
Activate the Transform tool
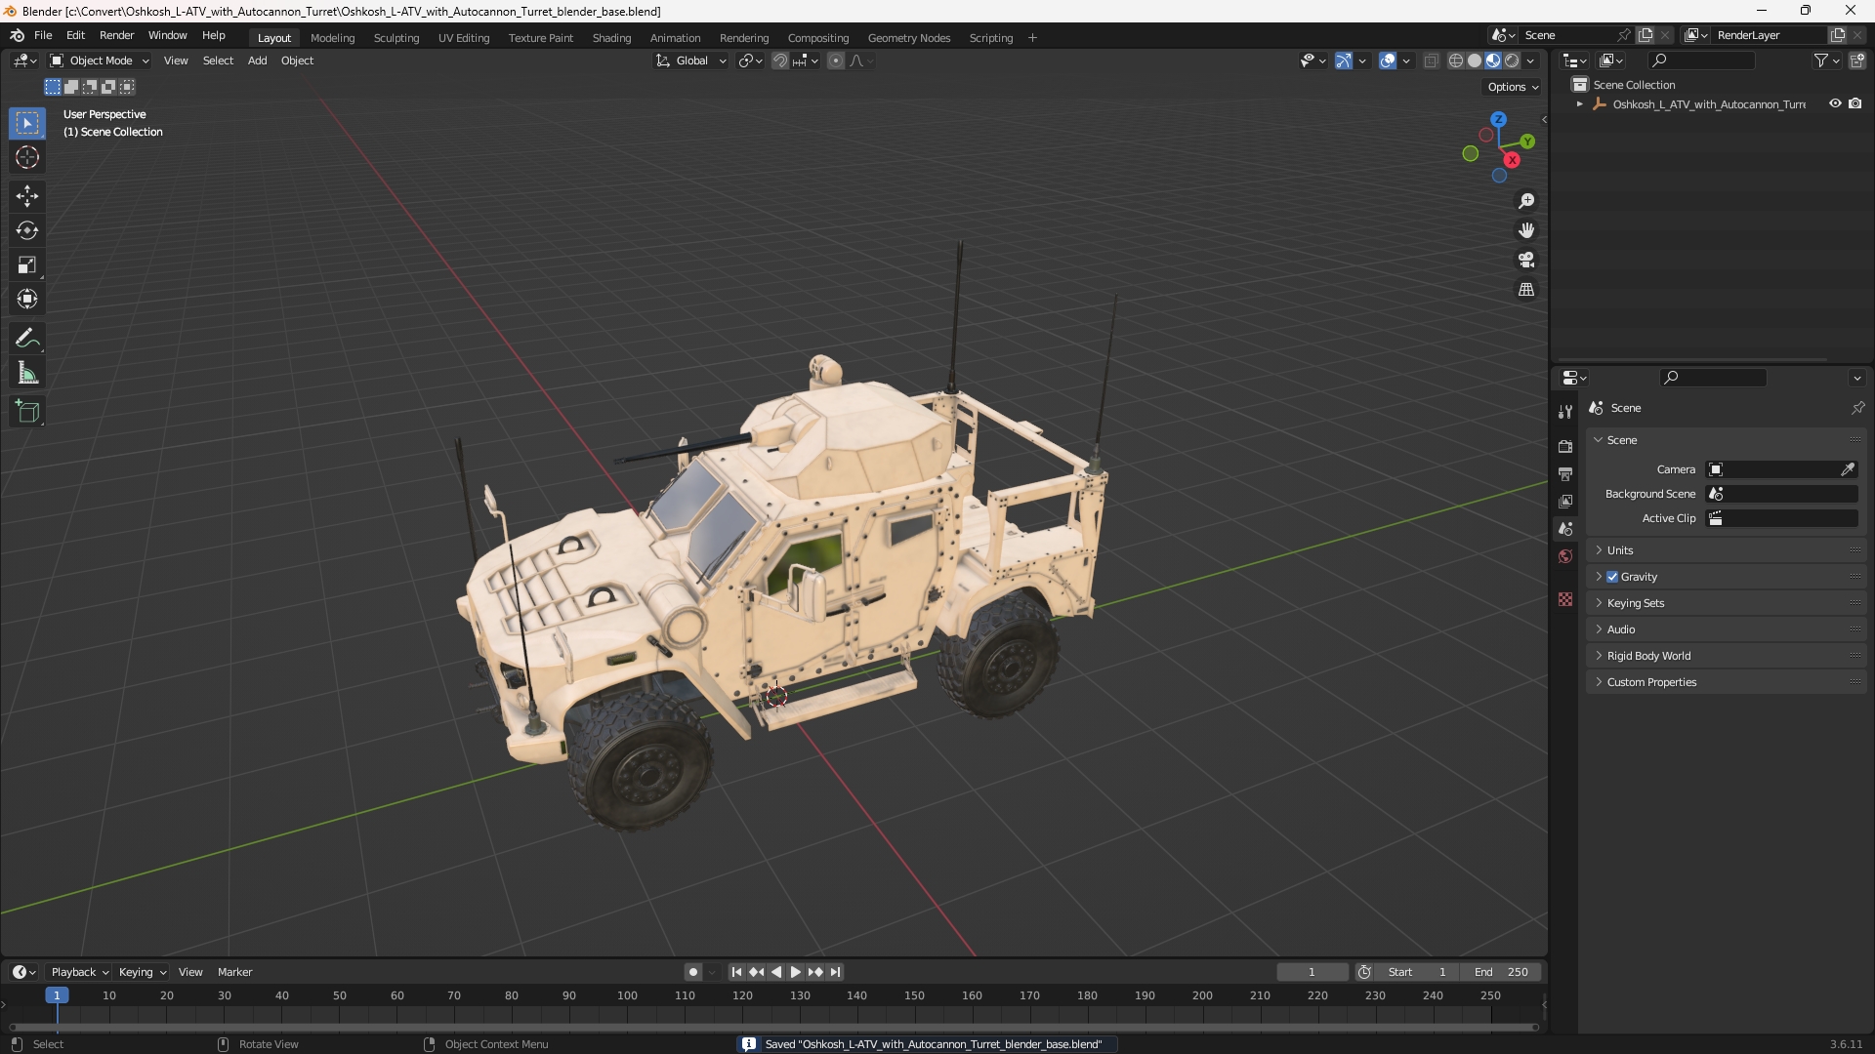(x=27, y=299)
